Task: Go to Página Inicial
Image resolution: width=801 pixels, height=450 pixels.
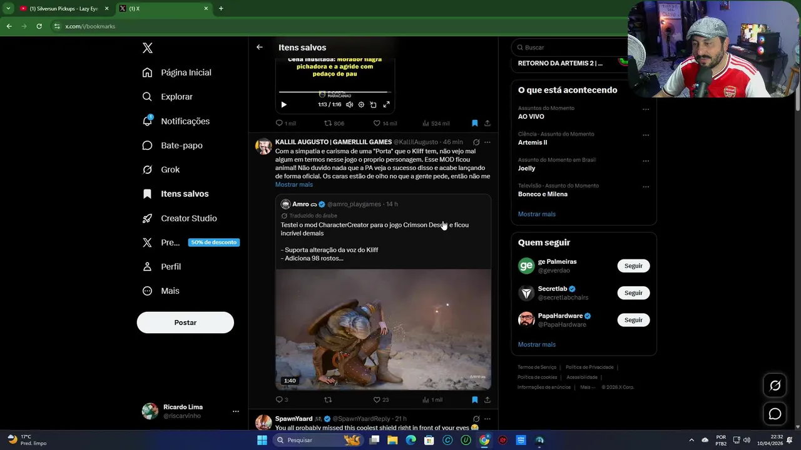Action: pos(177,72)
